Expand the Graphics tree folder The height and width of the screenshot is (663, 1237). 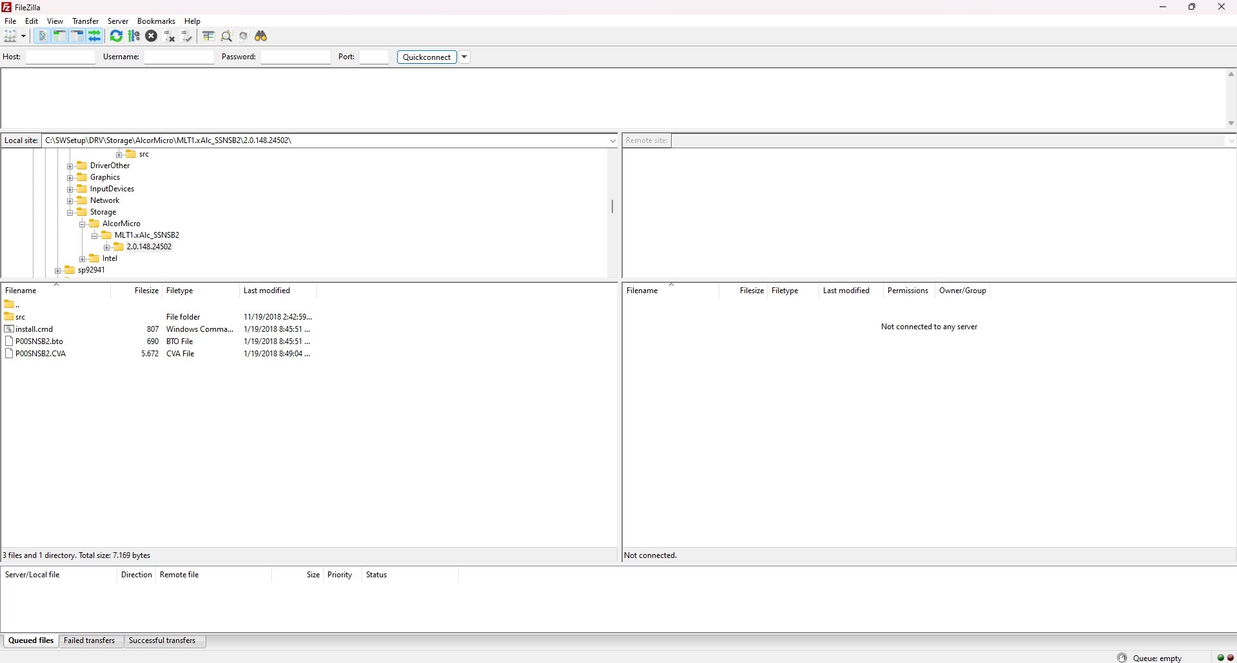(x=70, y=178)
